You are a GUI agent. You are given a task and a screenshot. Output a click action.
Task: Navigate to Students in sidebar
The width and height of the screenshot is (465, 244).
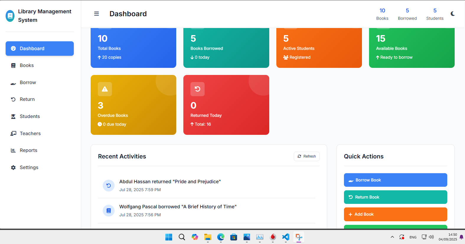click(x=40, y=117)
